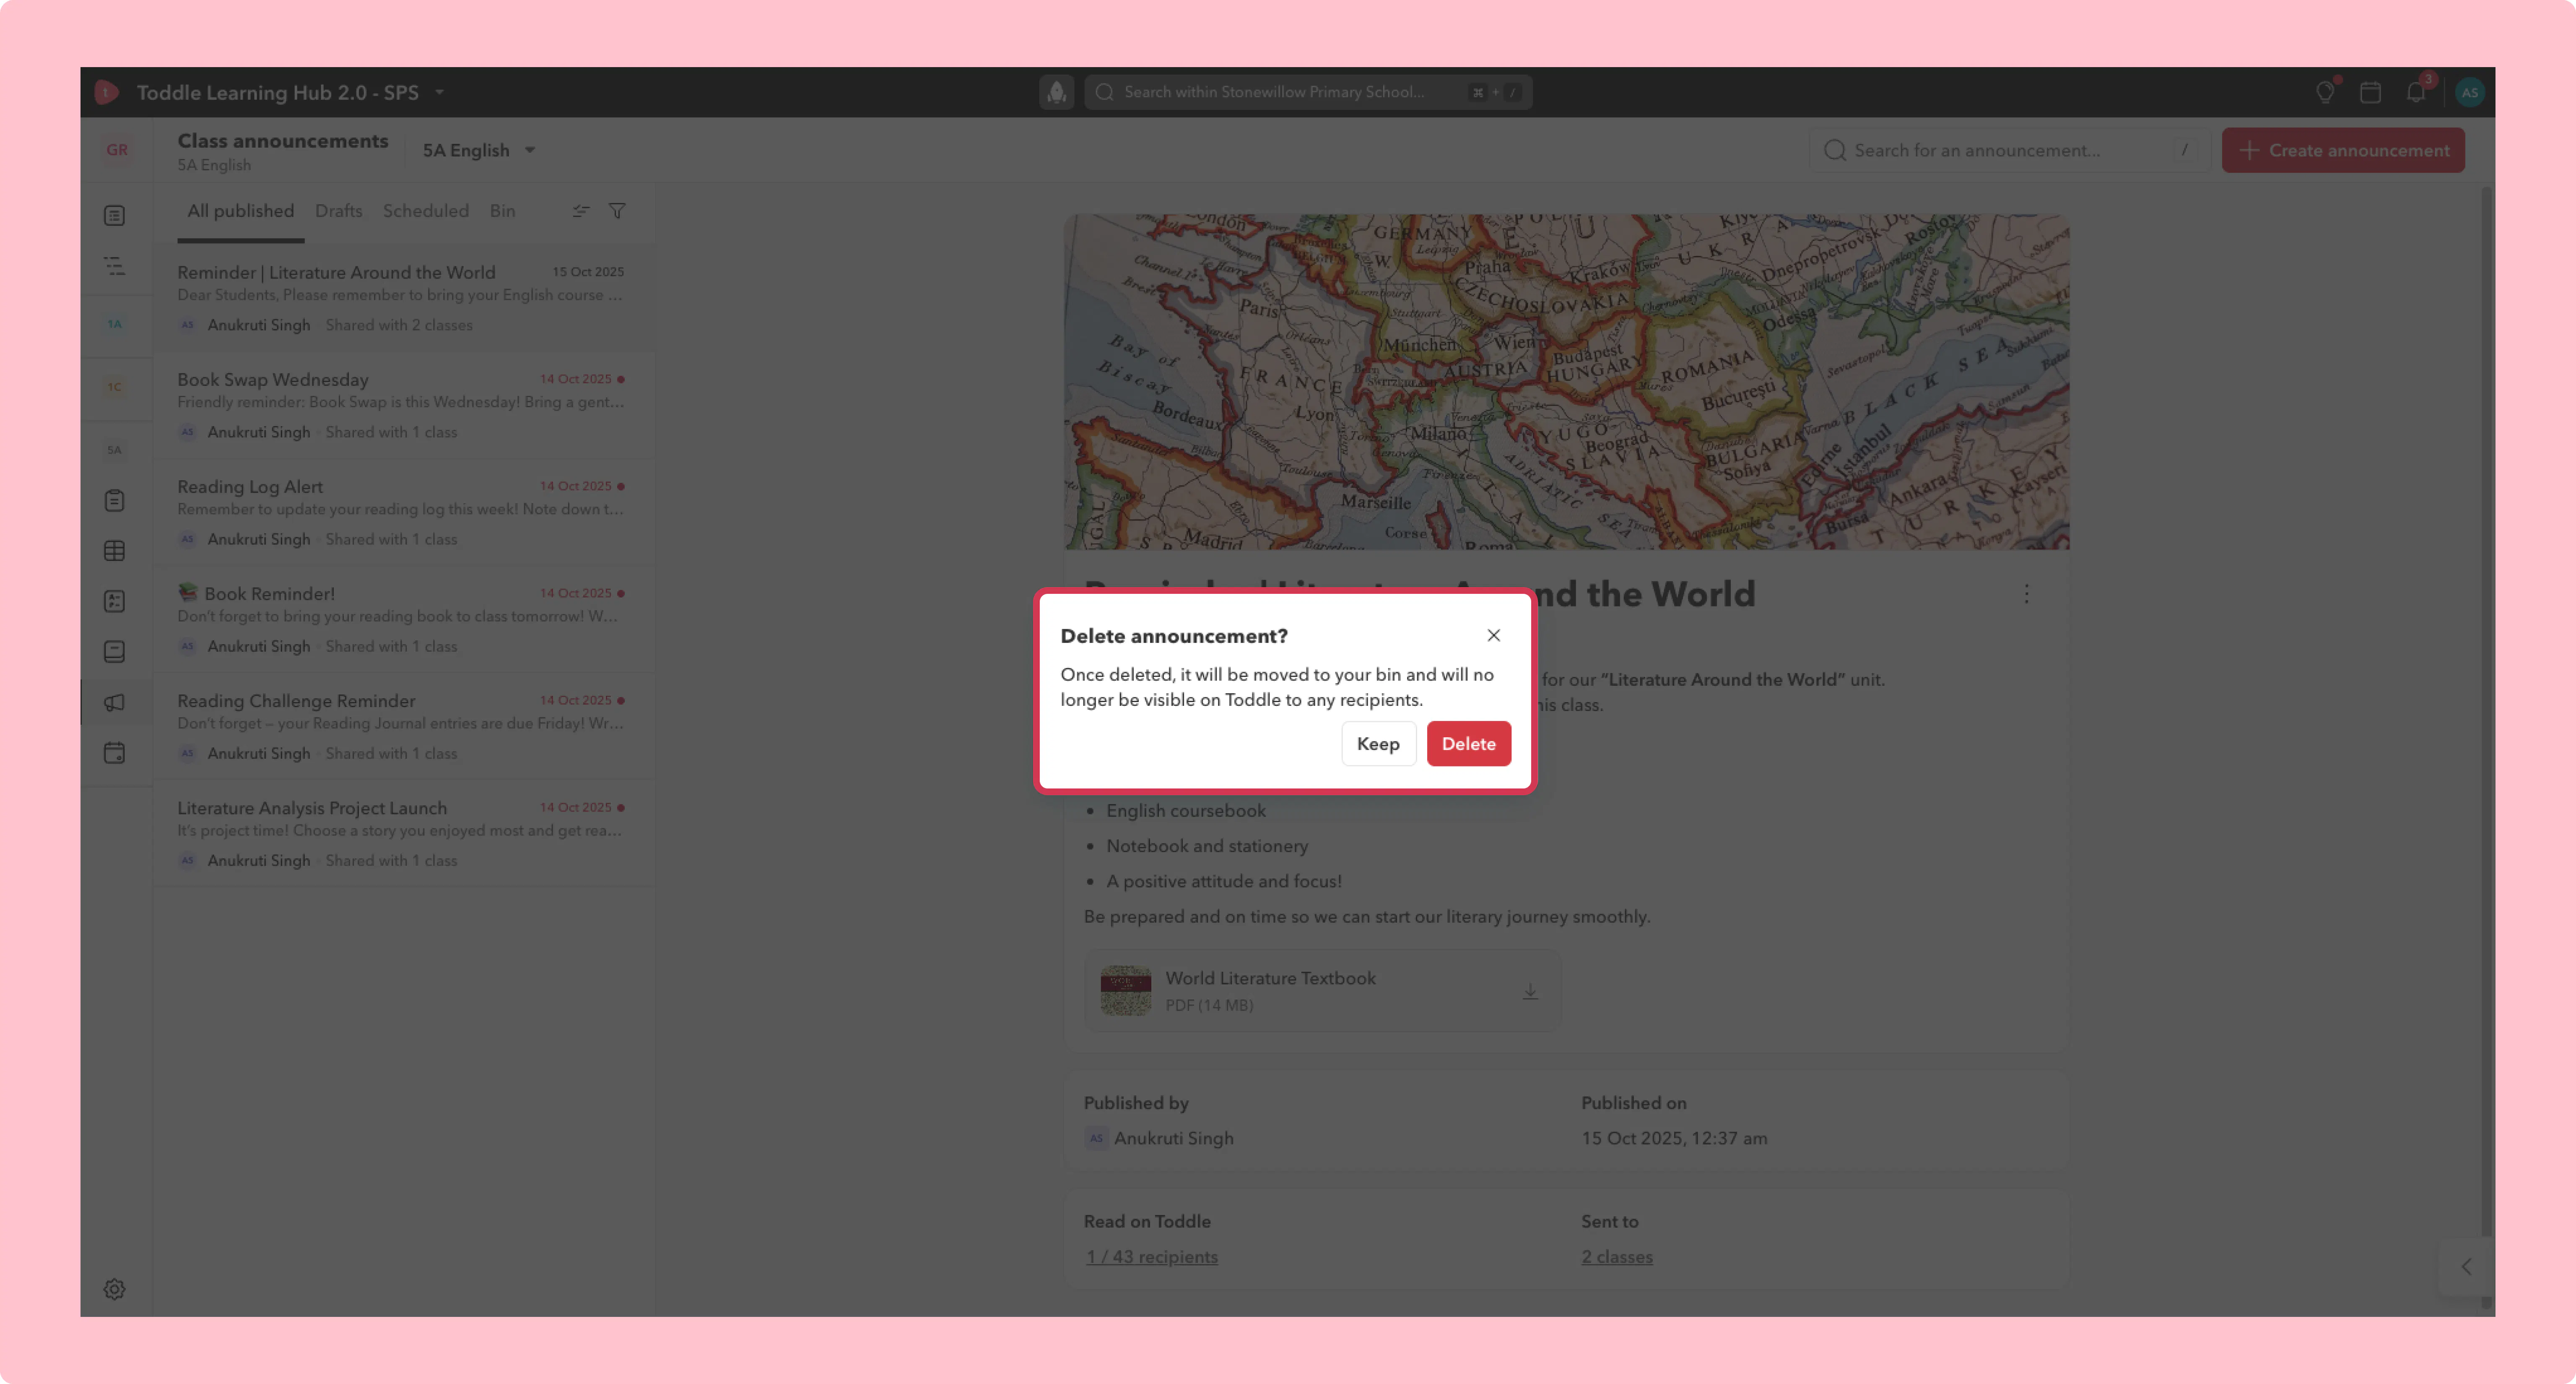Click the GR avatar in sidebar
Image resolution: width=2576 pixels, height=1384 pixels.
pos(117,150)
